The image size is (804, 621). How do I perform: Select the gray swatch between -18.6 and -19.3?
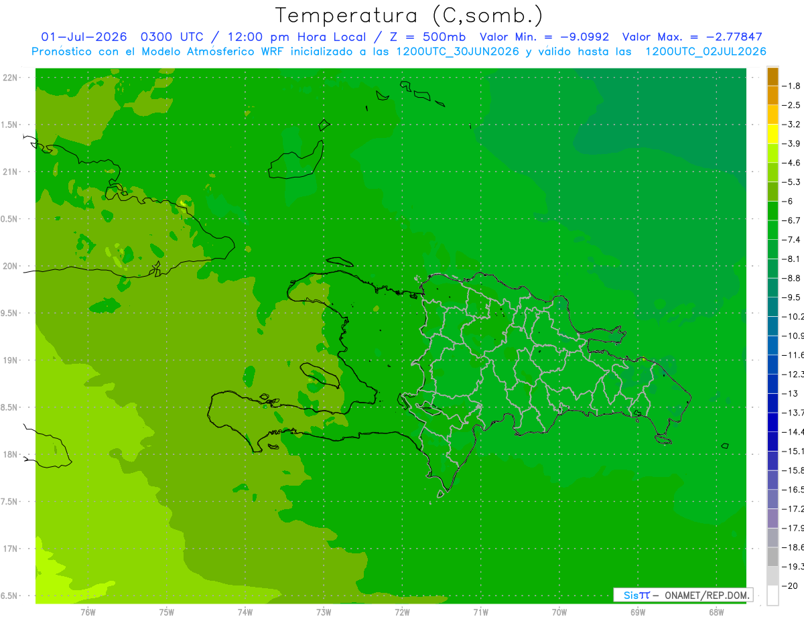[x=773, y=557]
